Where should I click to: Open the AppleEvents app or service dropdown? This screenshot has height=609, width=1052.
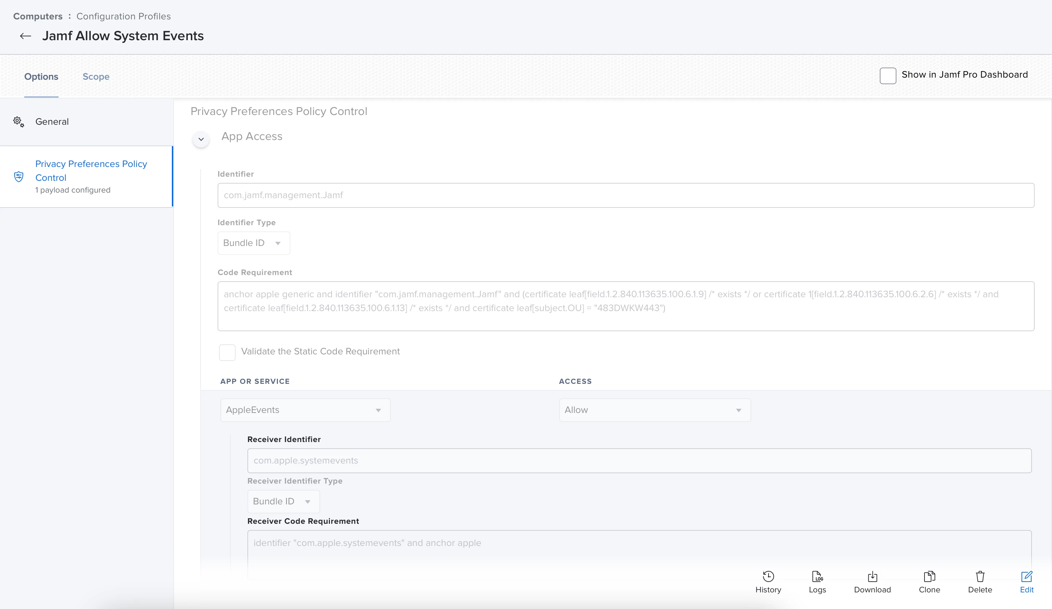(305, 410)
